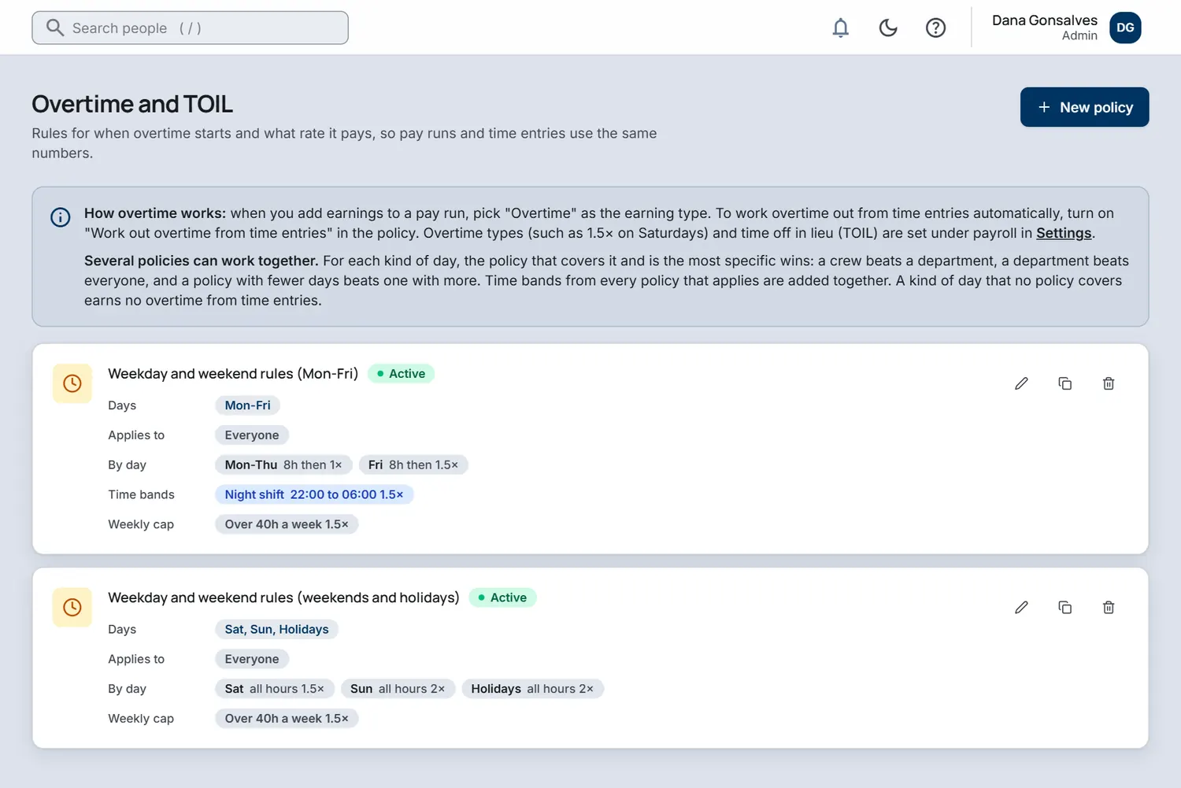Click the Active badge on the weekends policy
This screenshot has height=788, width=1181.
tap(502, 597)
